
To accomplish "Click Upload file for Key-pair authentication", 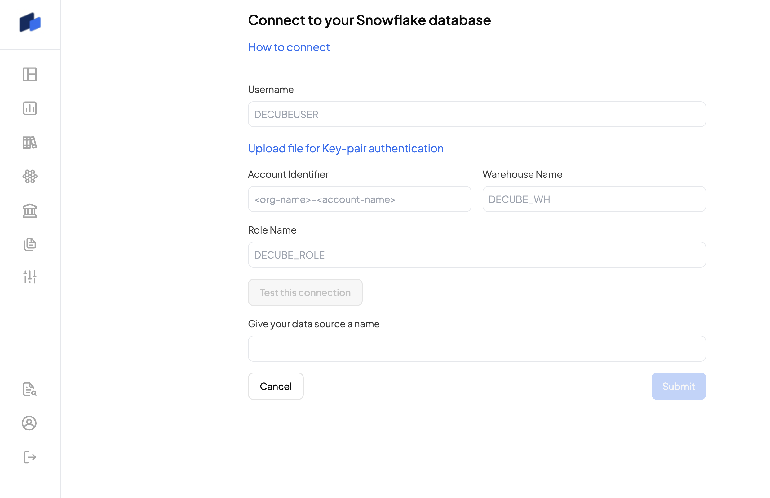I will pyautogui.click(x=346, y=148).
